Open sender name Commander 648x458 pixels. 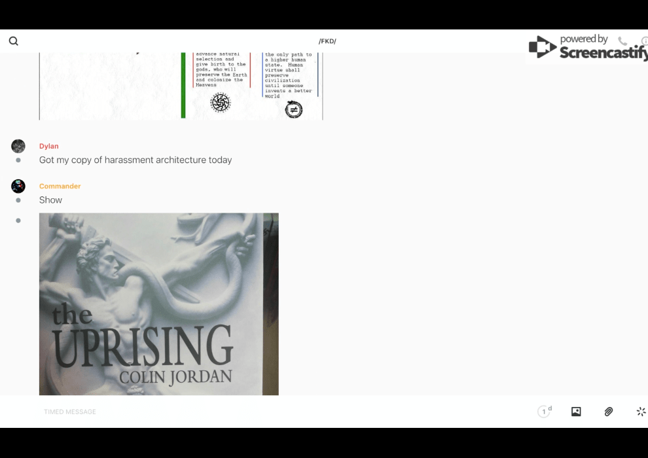(x=60, y=186)
